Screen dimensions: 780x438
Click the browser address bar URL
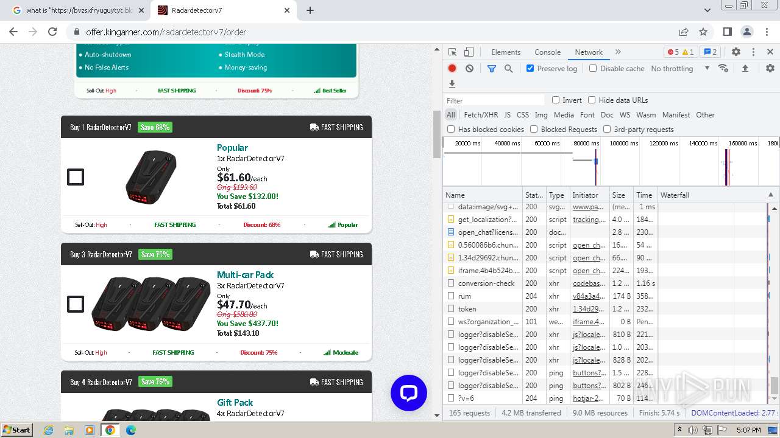pyautogui.click(x=166, y=32)
